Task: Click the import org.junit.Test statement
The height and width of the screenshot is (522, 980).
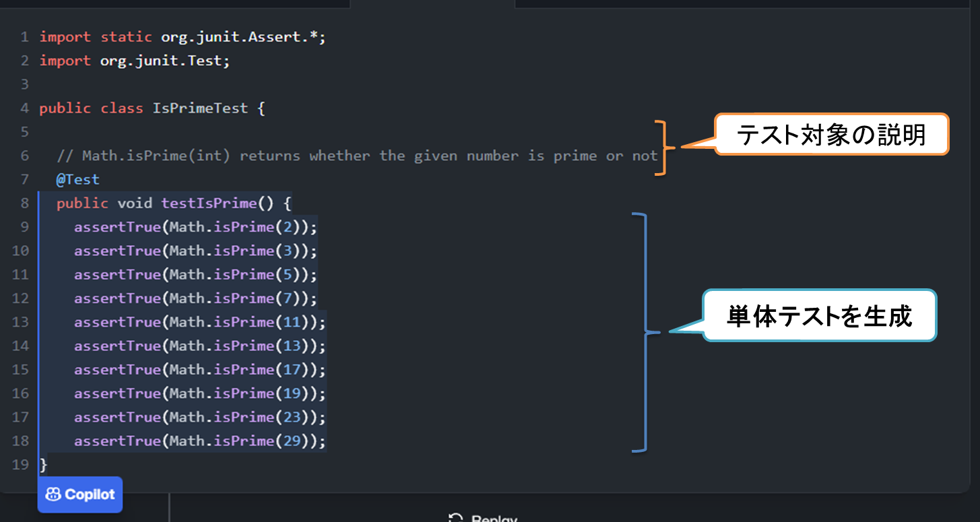Action: 135,61
